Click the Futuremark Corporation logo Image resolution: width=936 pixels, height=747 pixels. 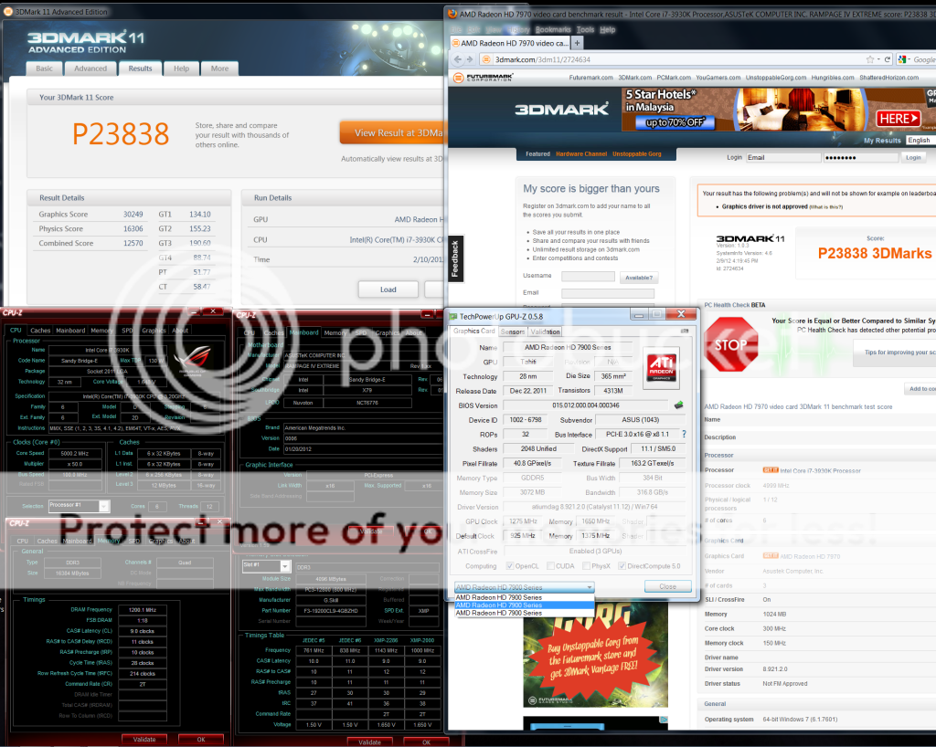click(x=483, y=78)
